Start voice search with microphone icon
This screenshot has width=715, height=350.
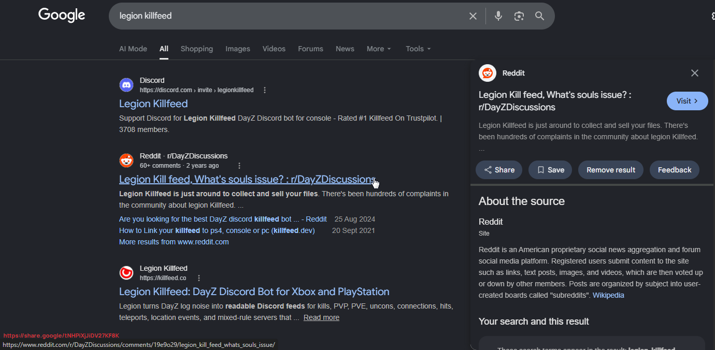(498, 16)
